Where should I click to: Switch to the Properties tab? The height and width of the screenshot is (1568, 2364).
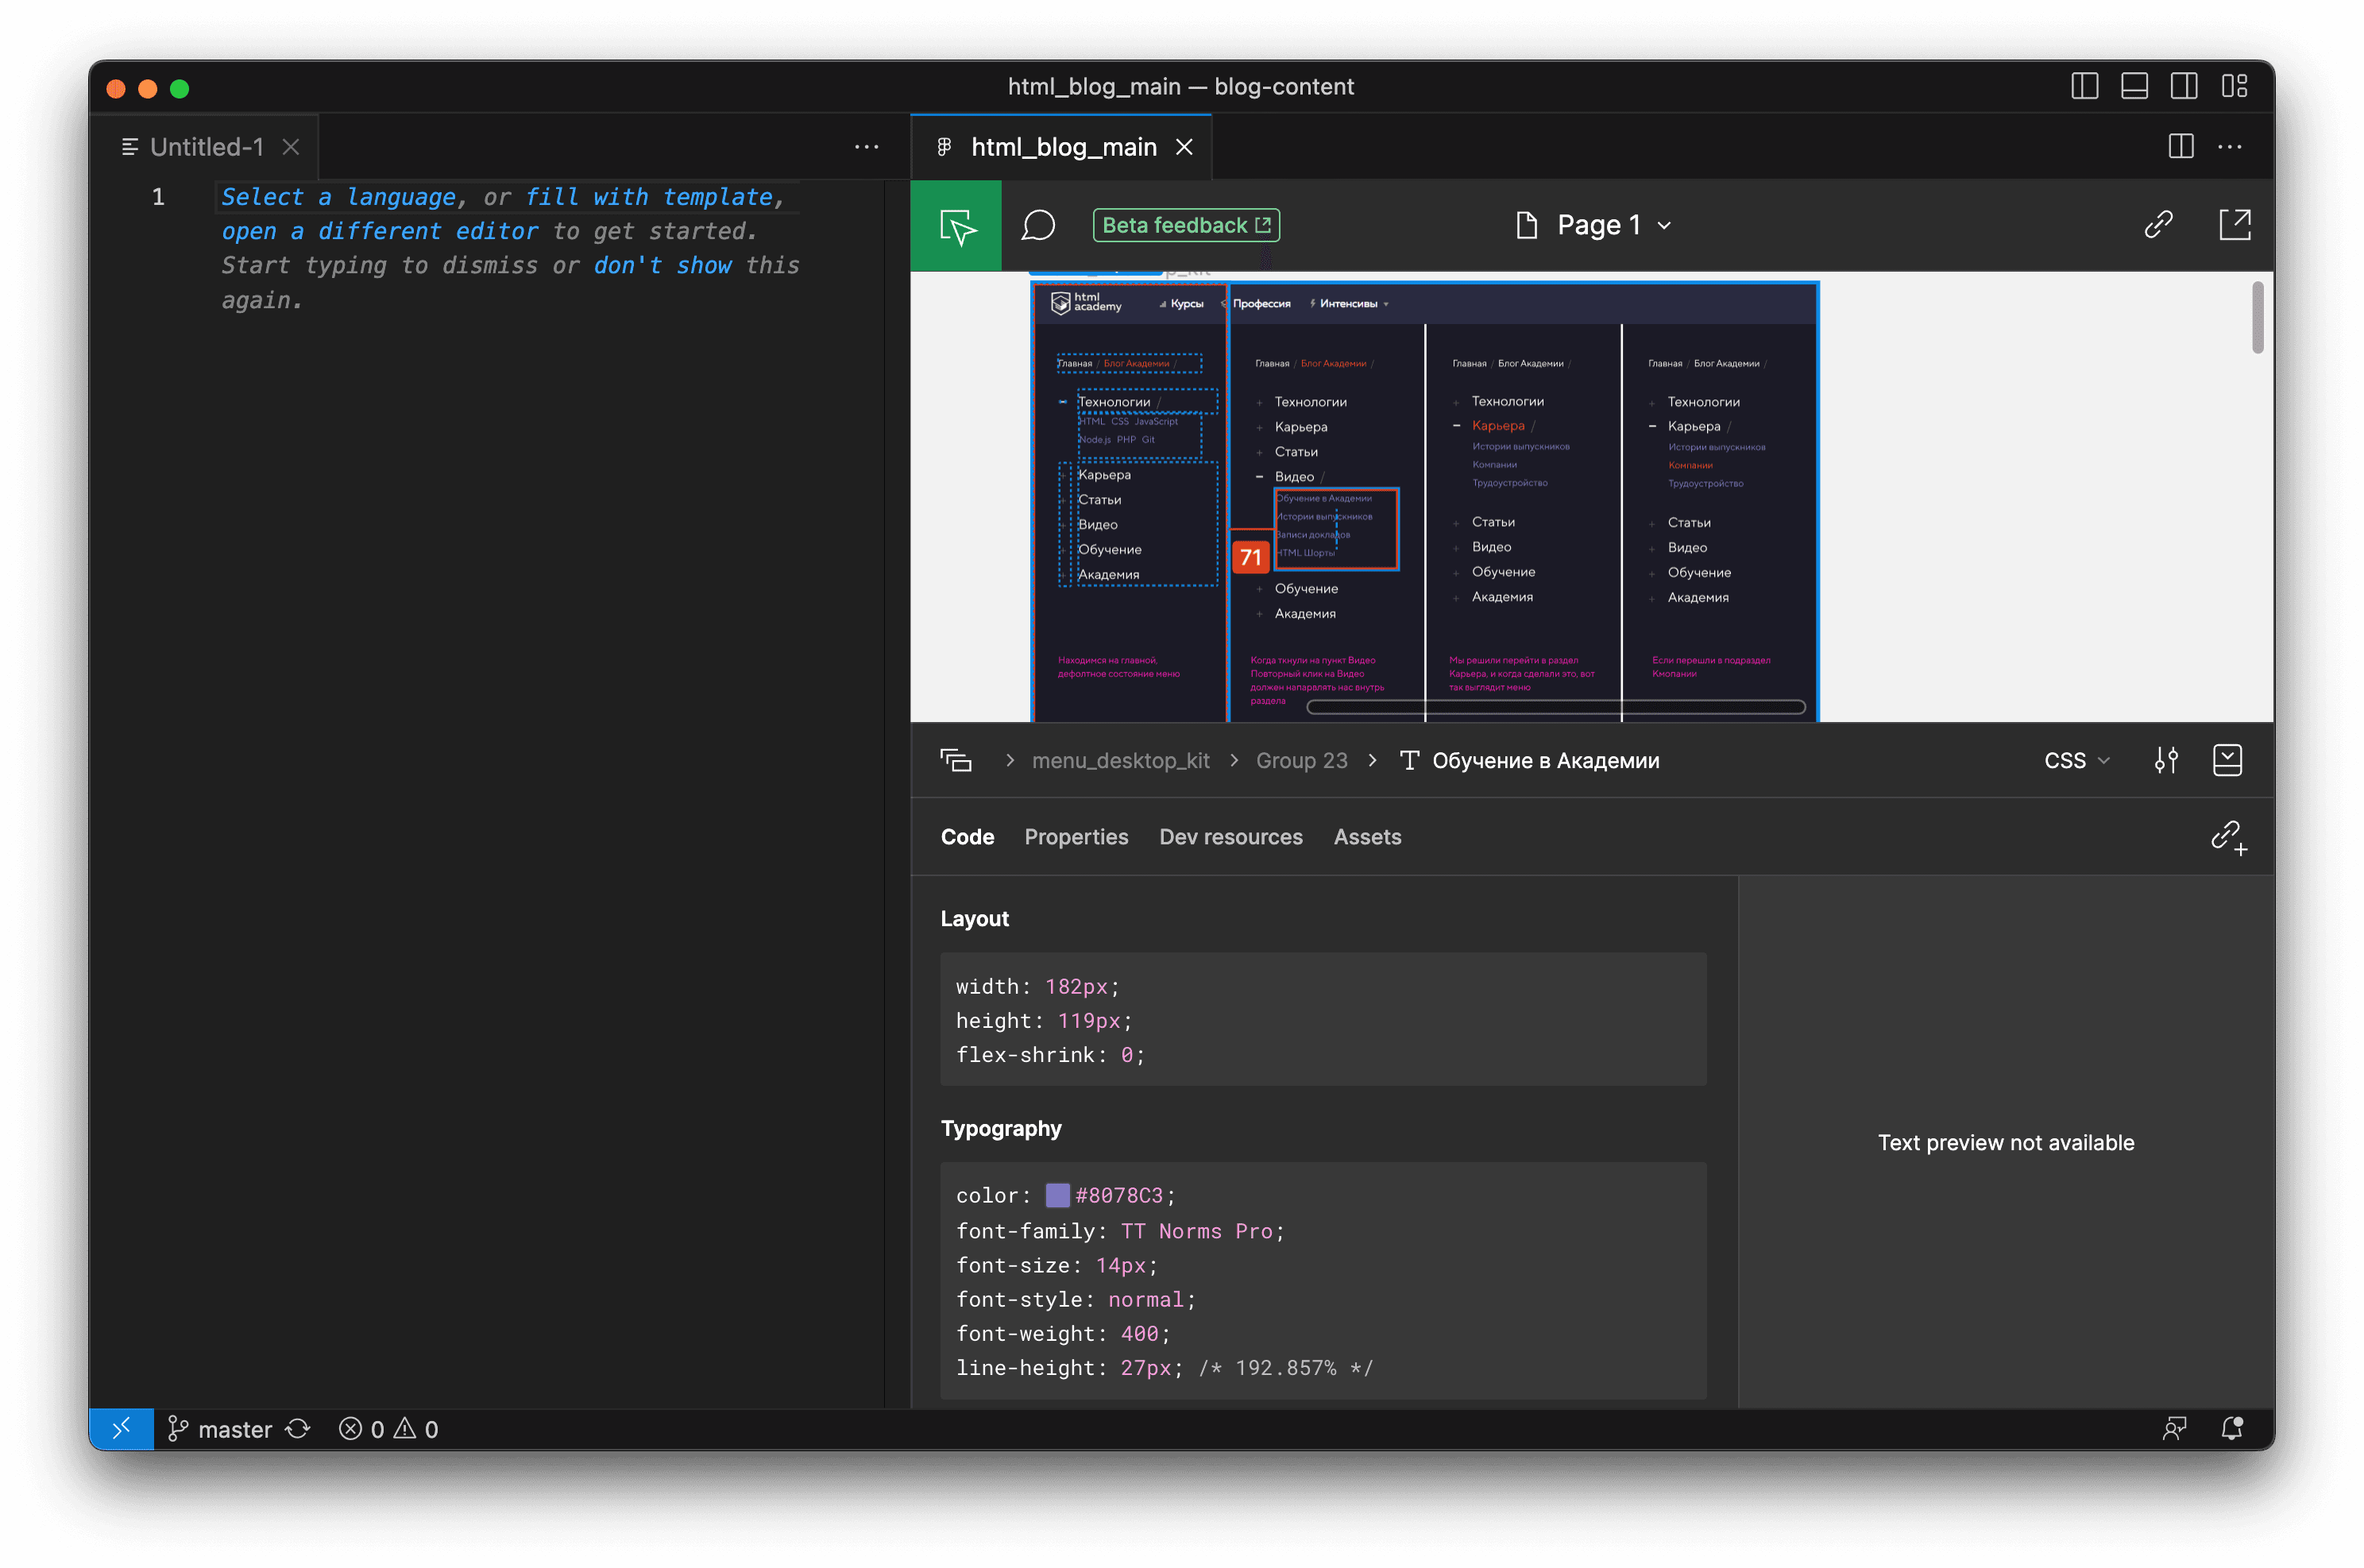1076,837
